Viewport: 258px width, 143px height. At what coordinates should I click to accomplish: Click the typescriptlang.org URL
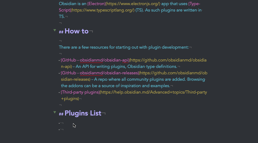[x=103, y=10]
